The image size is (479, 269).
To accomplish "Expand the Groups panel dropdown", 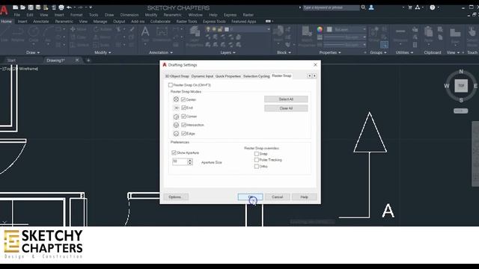I will [x=378, y=52].
